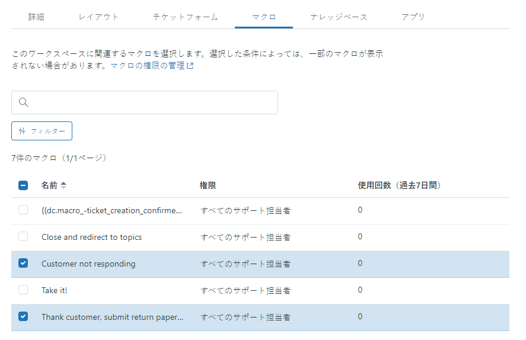
Task: Click the magnifier icon in the search box
Action: [24, 102]
